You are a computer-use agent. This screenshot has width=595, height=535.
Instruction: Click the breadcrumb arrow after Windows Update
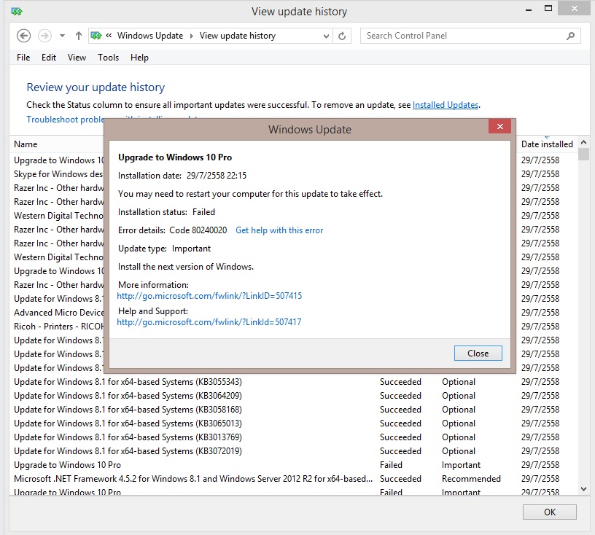[191, 36]
